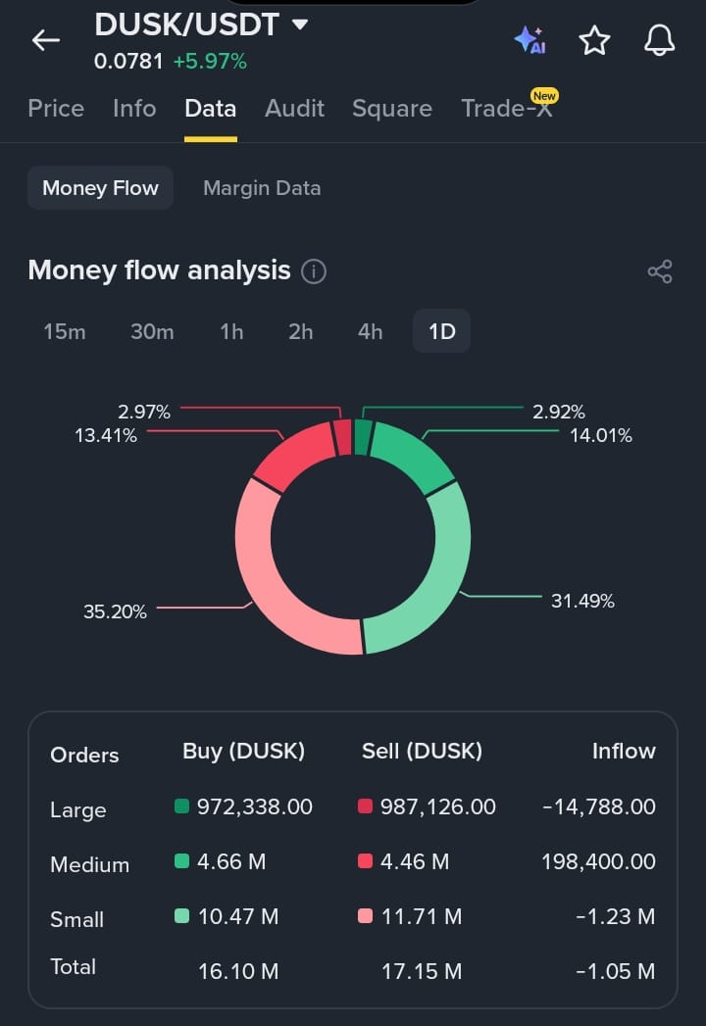Switch to the Square tab
The height and width of the screenshot is (1026, 706).
(x=392, y=109)
